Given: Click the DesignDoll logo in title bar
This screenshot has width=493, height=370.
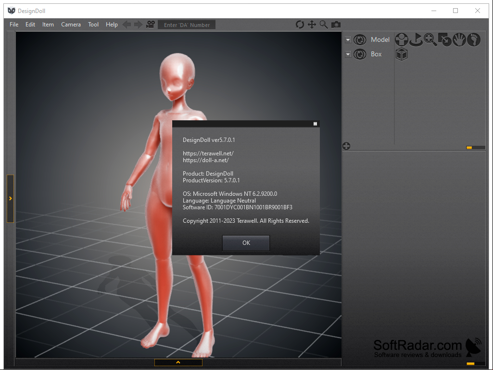Looking at the screenshot, I should click(x=12, y=11).
